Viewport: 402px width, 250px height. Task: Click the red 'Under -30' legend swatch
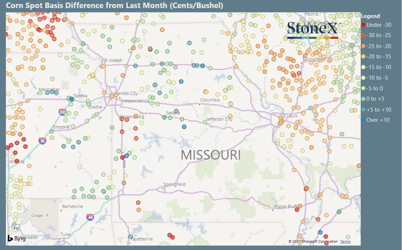(x=363, y=25)
